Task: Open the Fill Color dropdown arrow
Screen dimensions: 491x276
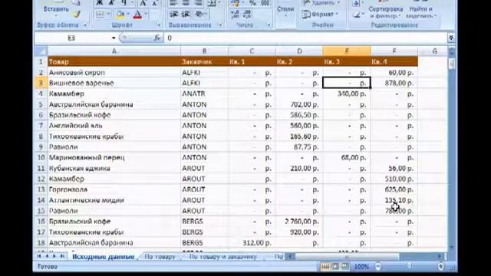Action: (x=128, y=15)
